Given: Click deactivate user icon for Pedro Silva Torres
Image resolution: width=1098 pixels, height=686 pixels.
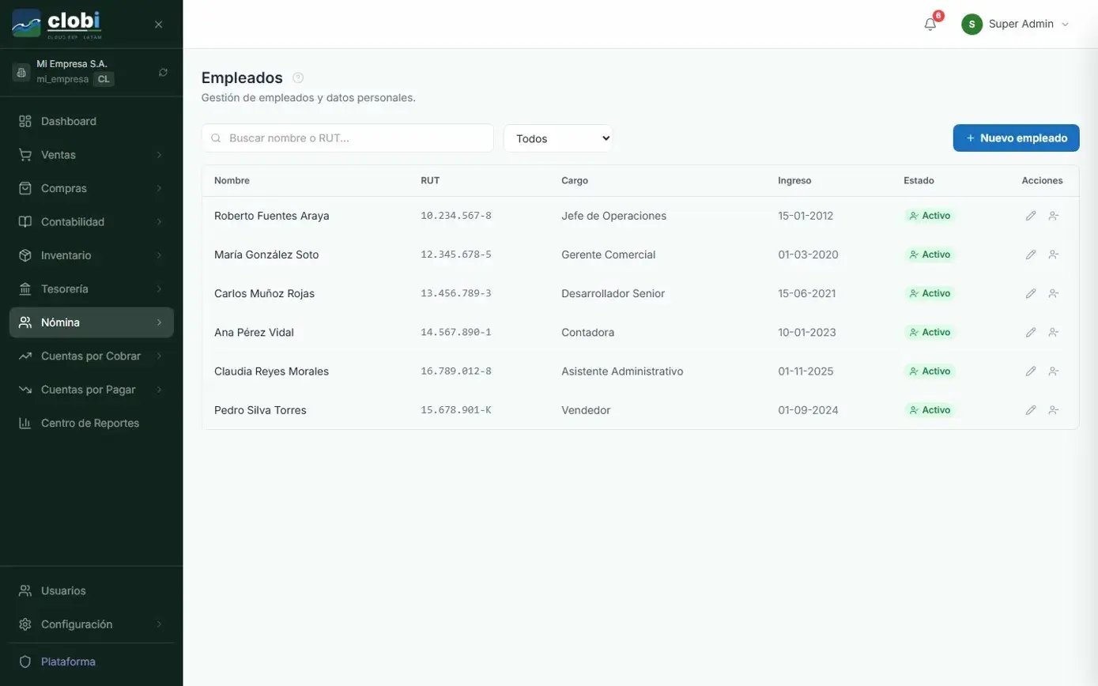Looking at the screenshot, I should (x=1053, y=410).
